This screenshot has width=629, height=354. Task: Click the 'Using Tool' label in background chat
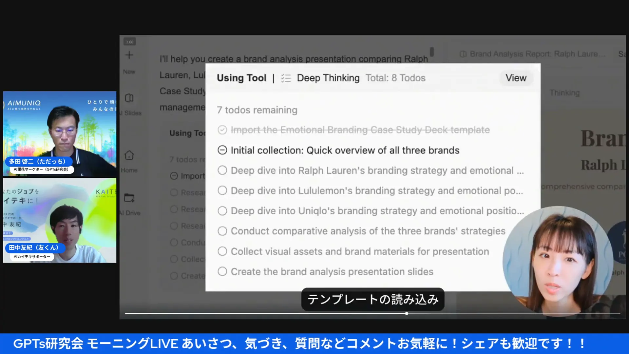click(187, 133)
